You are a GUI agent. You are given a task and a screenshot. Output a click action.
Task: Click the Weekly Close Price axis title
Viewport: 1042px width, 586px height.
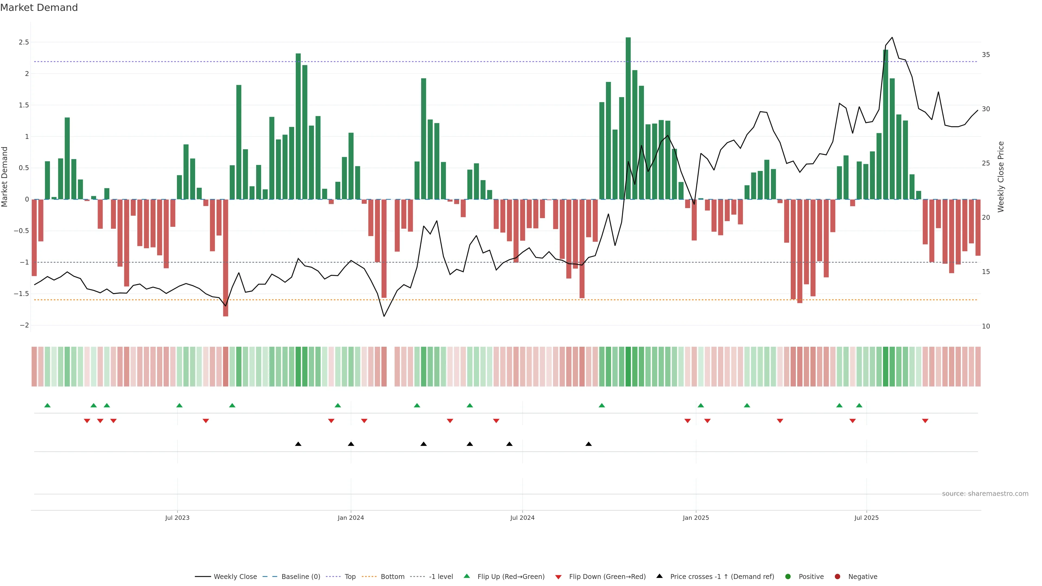click(1001, 177)
